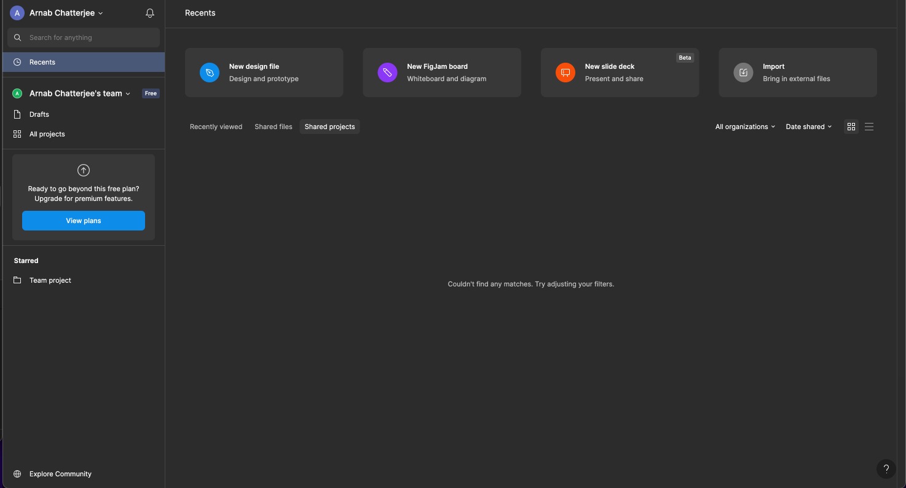Open the help question mark button
Image resolution: width=906 pixels, height=488 pixels.
point(886,468)
